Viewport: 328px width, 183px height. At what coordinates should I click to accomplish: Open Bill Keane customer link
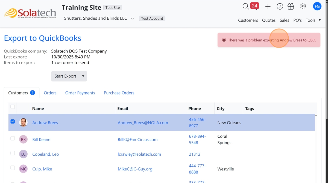[x=41, y=140]
